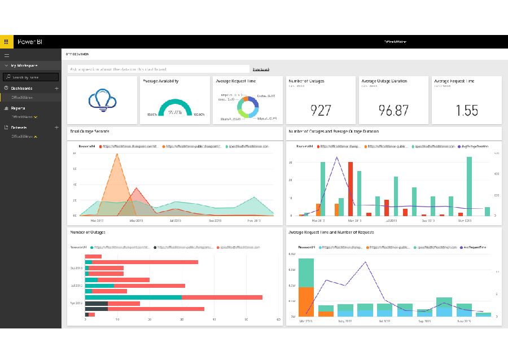Viewport: 508px width, 364px height.
Task: Click the Total Outage Seconds tile title
Action: pyautogui.click(x=90, y=131)
